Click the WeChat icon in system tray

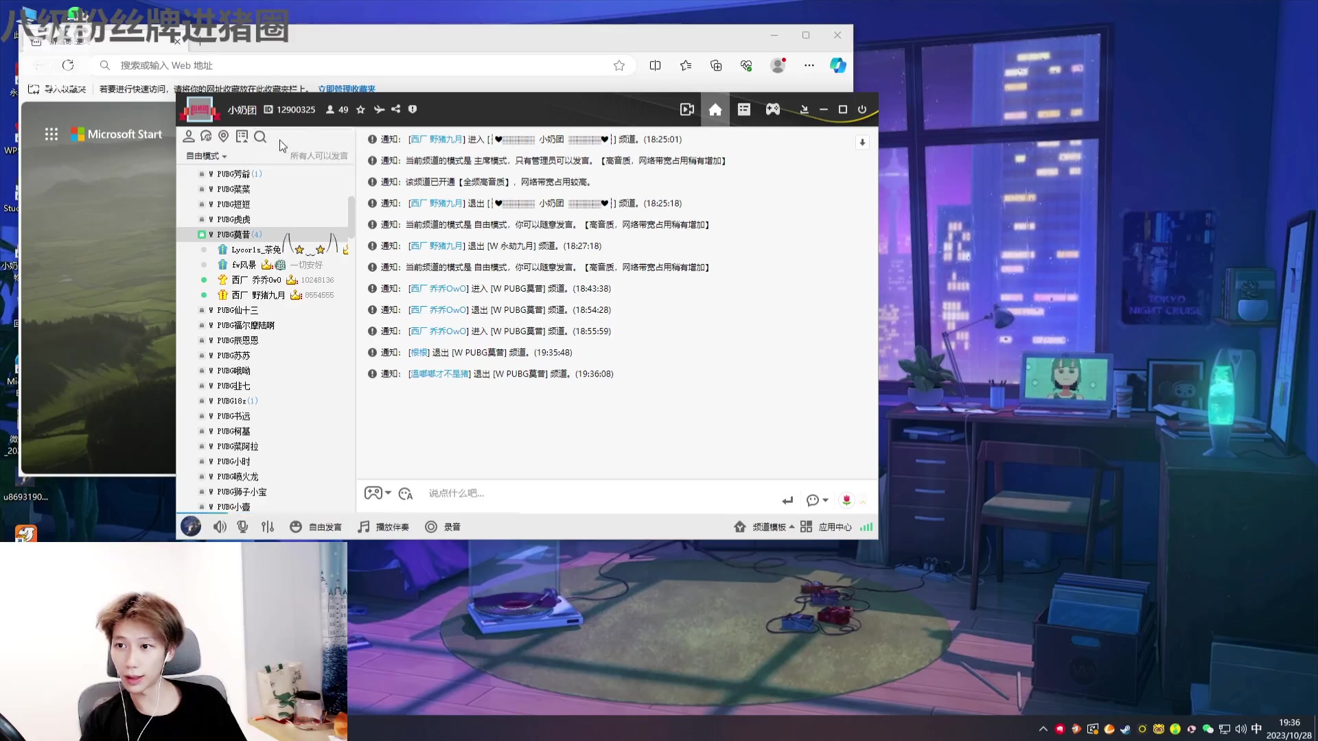(x=1207, y=729)
